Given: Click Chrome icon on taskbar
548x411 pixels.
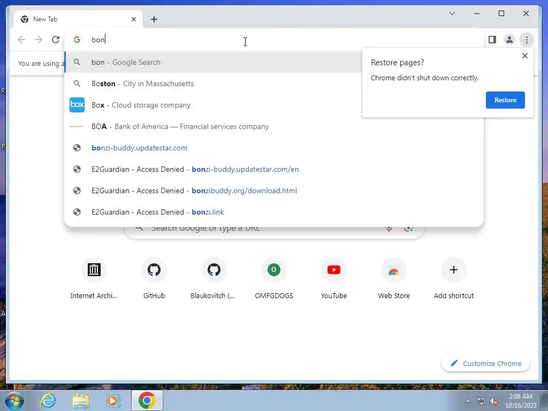Looking at the screenshot, I should (x=147, y=400).
